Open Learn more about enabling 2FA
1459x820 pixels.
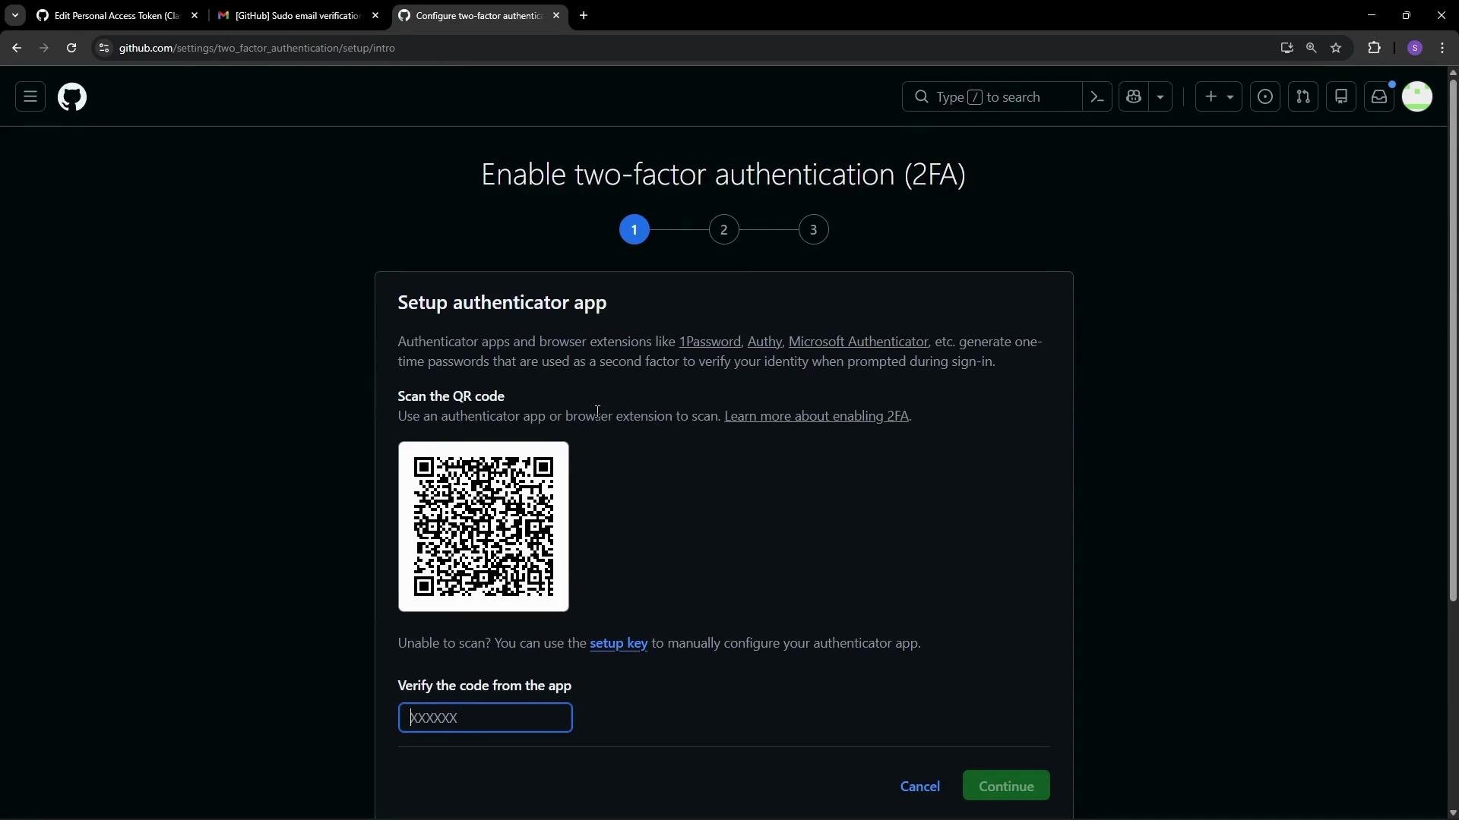(817, 416)
